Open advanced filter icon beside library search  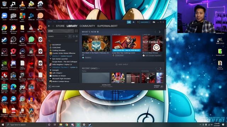pyautogui.click(x=76, y=41)
